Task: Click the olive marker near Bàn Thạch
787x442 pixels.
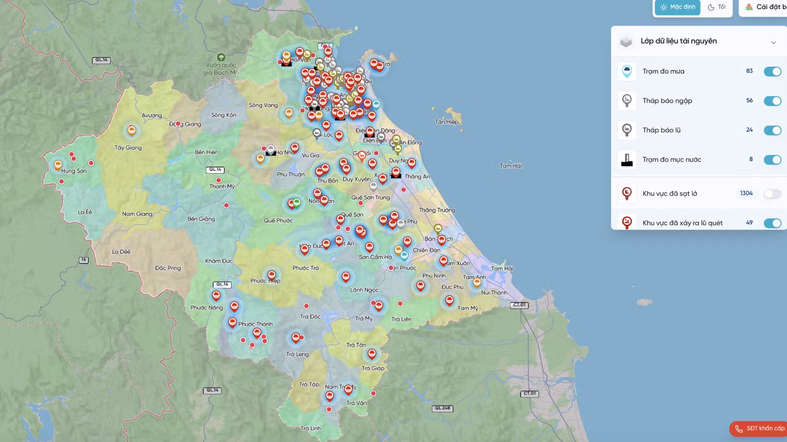Action: pyautogui.click(x=438, y=229)
